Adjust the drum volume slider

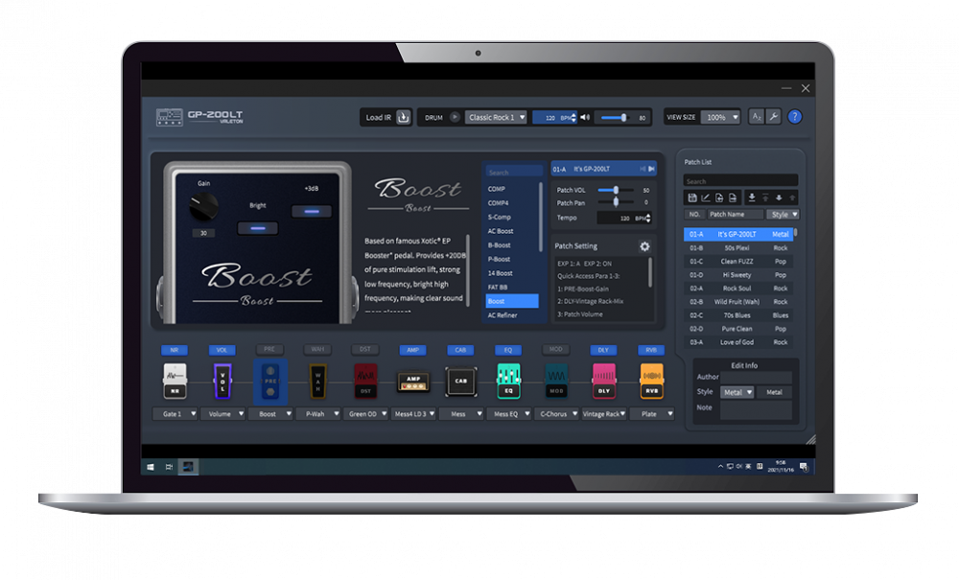(616, 117)
